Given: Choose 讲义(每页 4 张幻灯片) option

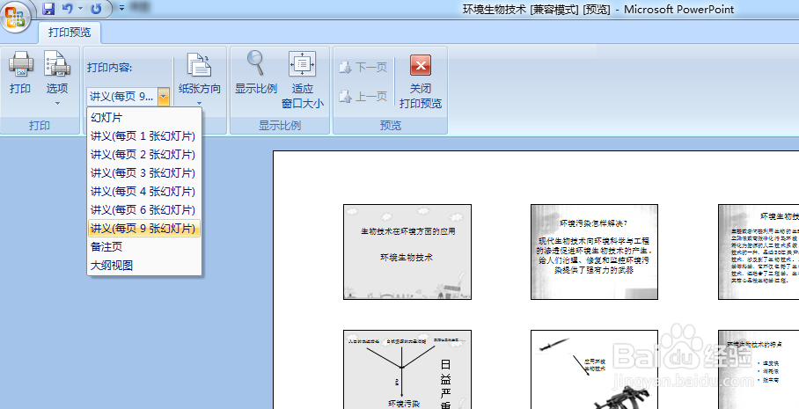Looking at the screenshot, I should pos(144,191).
